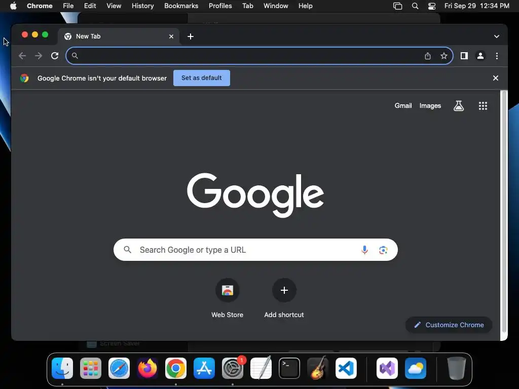Bookmark this tab with star icon
Screen dimensions: 519x389
click(x=444, y=56)
